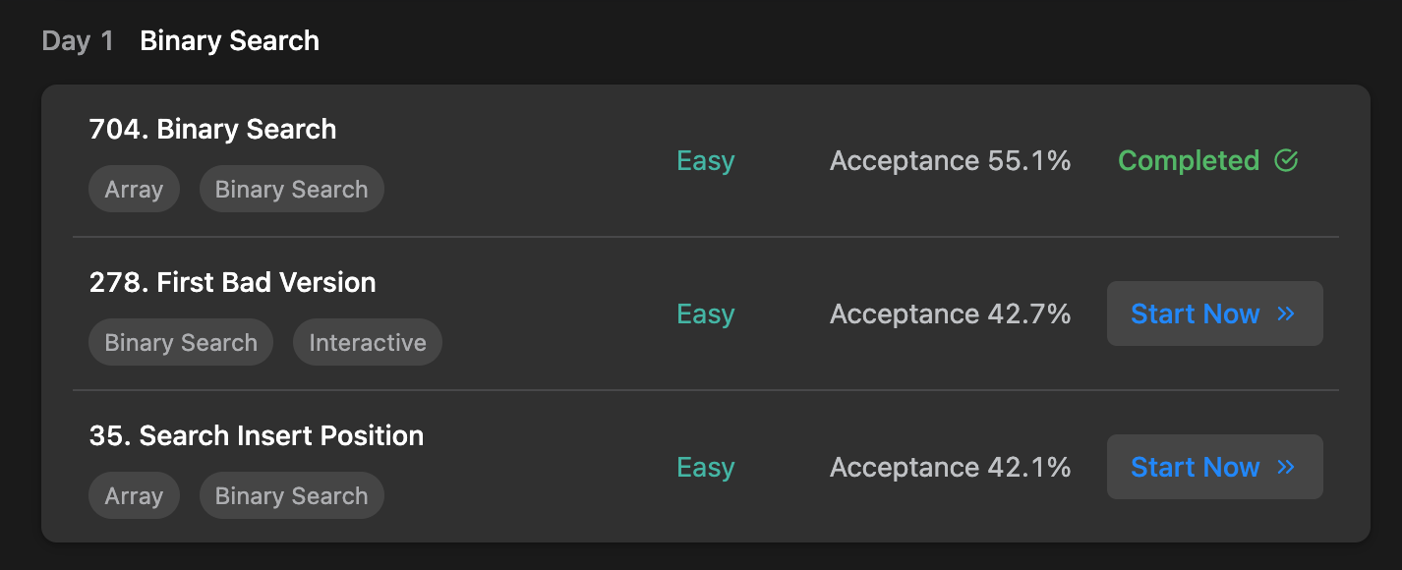Select Array tag under 704. Binary Search

[x=134, y=190]
